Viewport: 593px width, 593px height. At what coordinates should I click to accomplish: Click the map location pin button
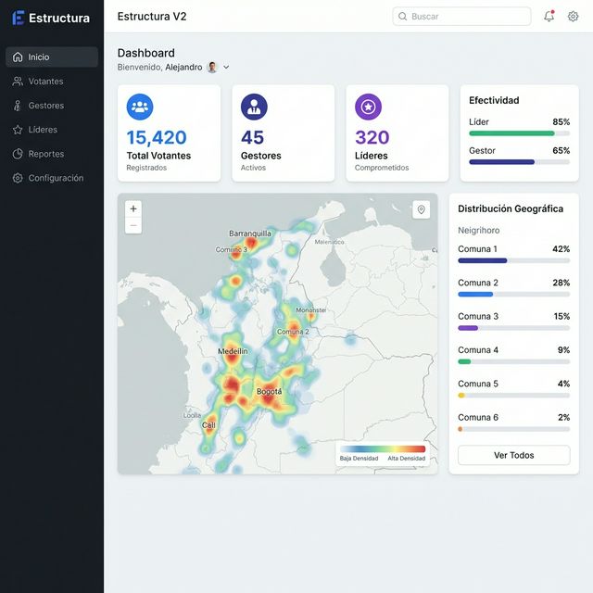pos(421,209)
